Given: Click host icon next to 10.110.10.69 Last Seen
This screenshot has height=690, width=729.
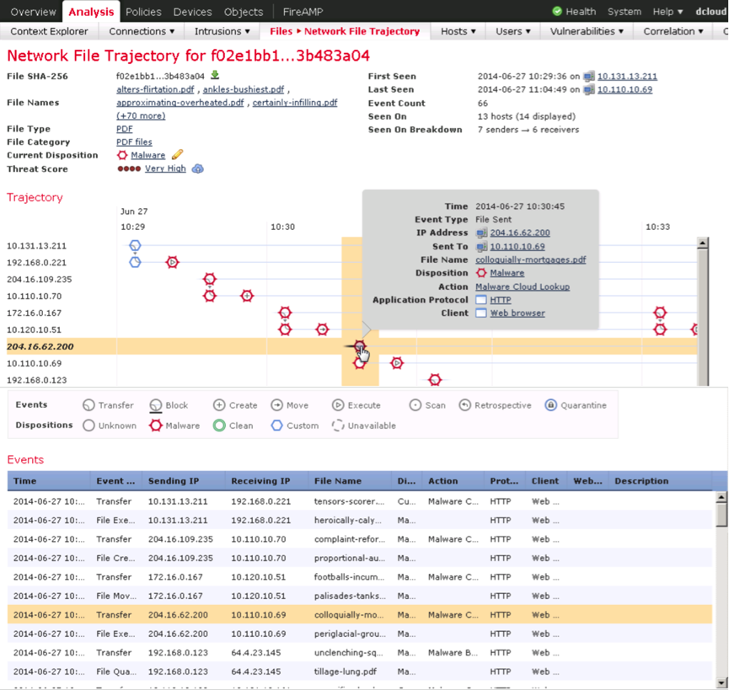Looking at the screenshot, I should tap(589, 89).
